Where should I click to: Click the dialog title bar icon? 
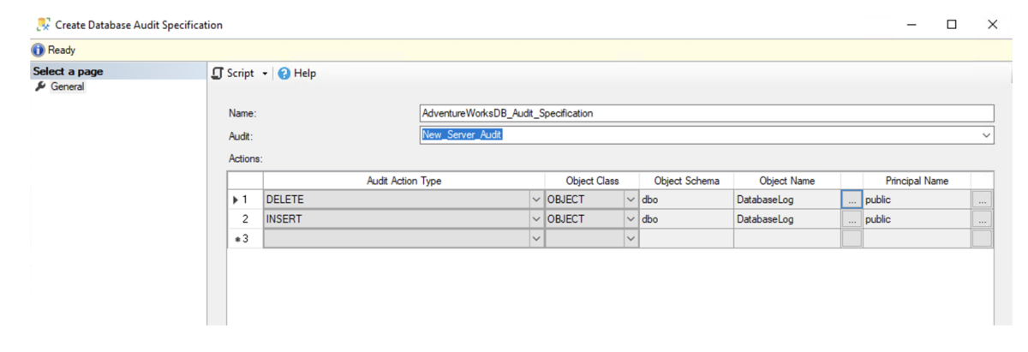[43, 25]
